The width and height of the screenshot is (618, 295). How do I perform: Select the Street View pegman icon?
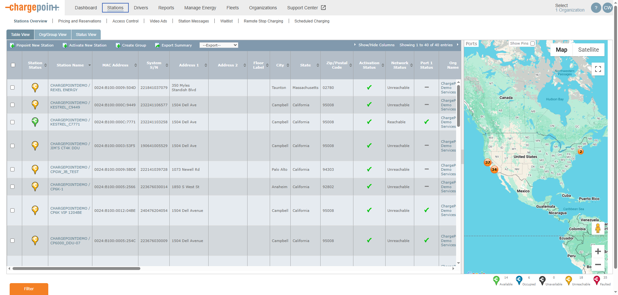click(598, 228)
